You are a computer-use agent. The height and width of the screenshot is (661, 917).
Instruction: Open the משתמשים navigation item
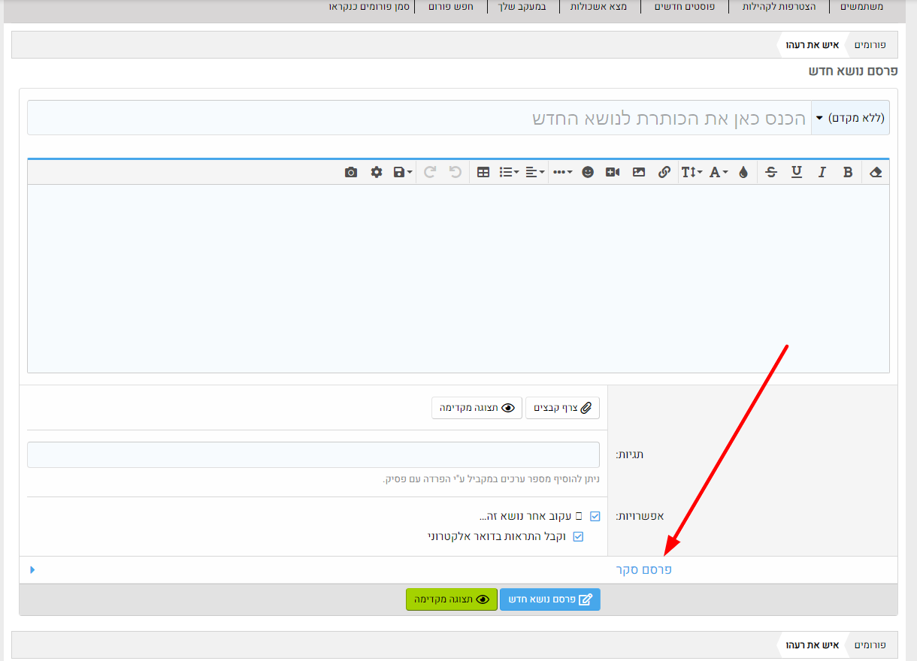(x=861, y=7)
